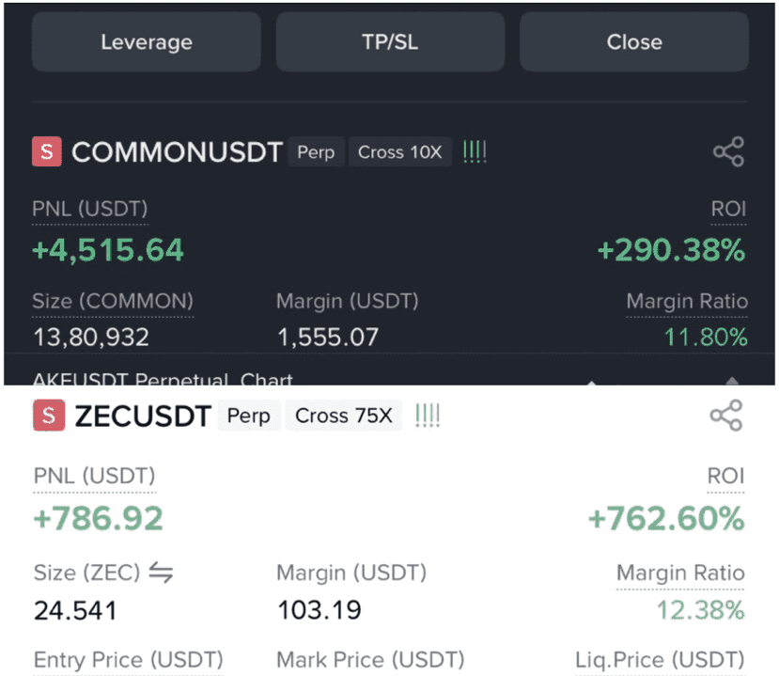Tap the ROI label of ZECUSDT

[x=725, y=476]
